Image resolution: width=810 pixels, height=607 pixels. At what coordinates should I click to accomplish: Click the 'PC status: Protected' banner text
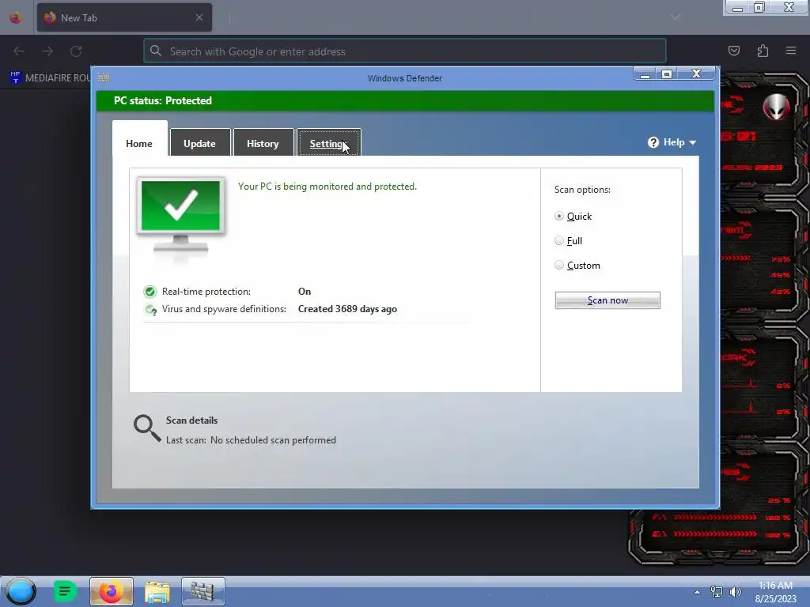point(163,100)
